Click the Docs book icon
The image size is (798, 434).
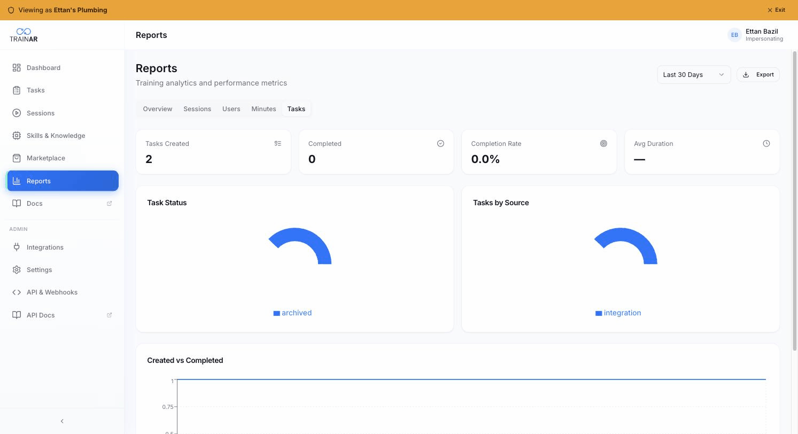[x=17, y=204]
